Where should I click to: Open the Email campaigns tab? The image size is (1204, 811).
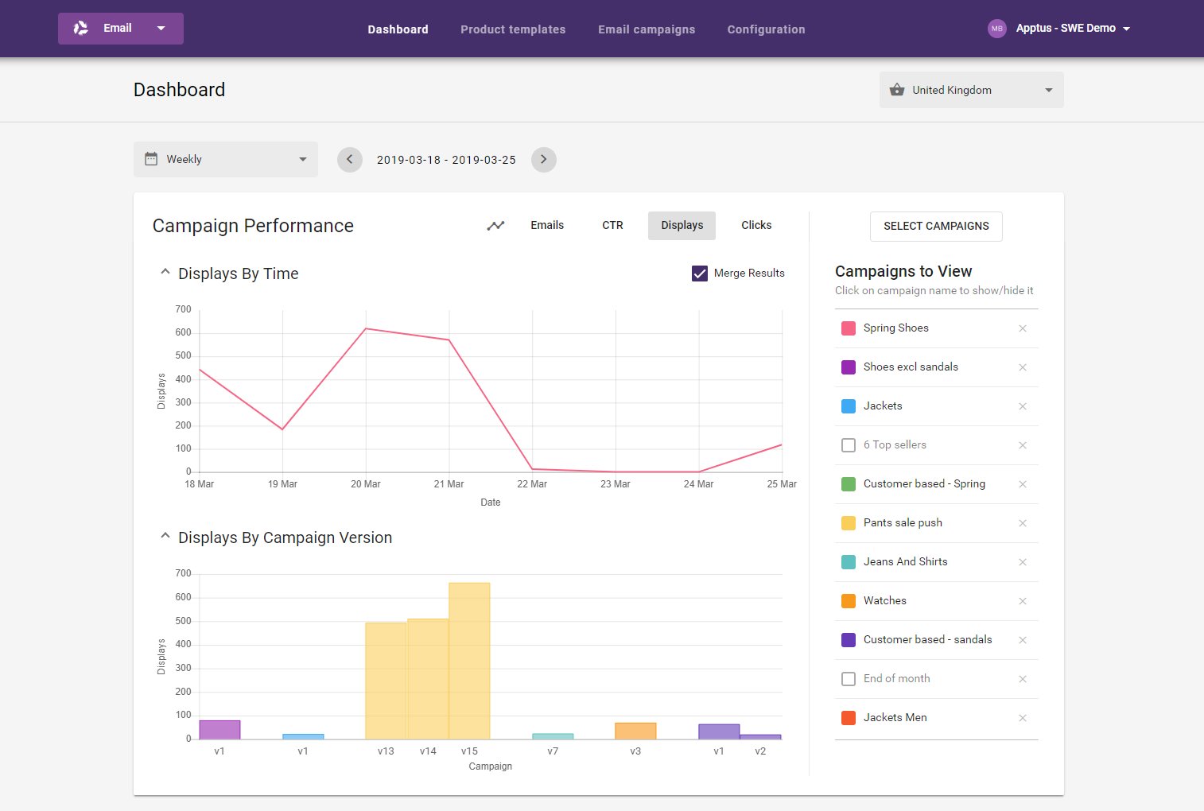(x=647, y=29)
